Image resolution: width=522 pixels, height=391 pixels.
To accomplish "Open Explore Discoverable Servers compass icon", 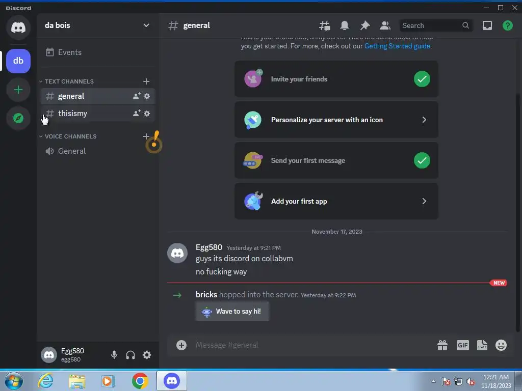I will coord(18,118).
